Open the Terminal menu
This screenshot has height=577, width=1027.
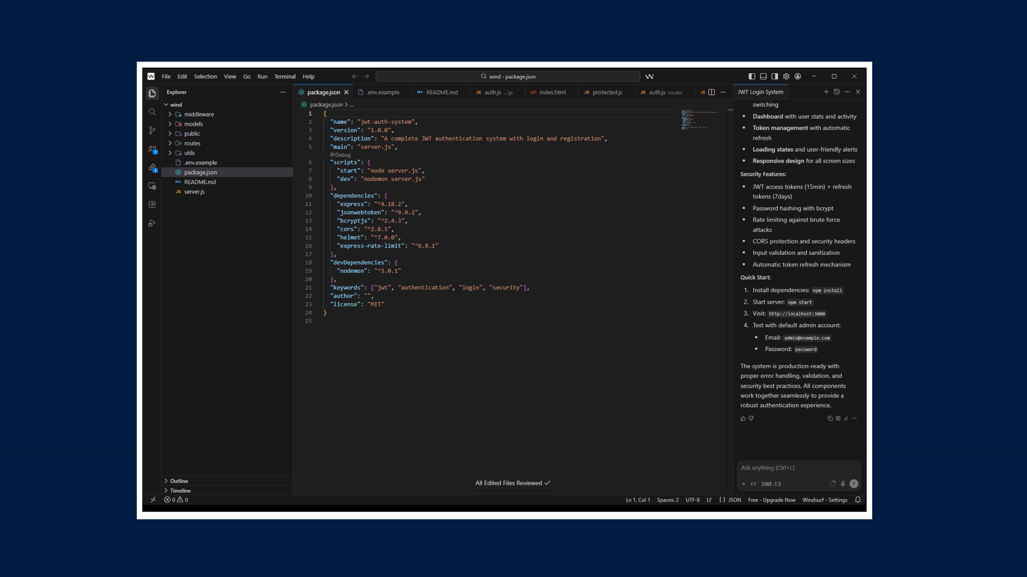(x=284, y=77)
